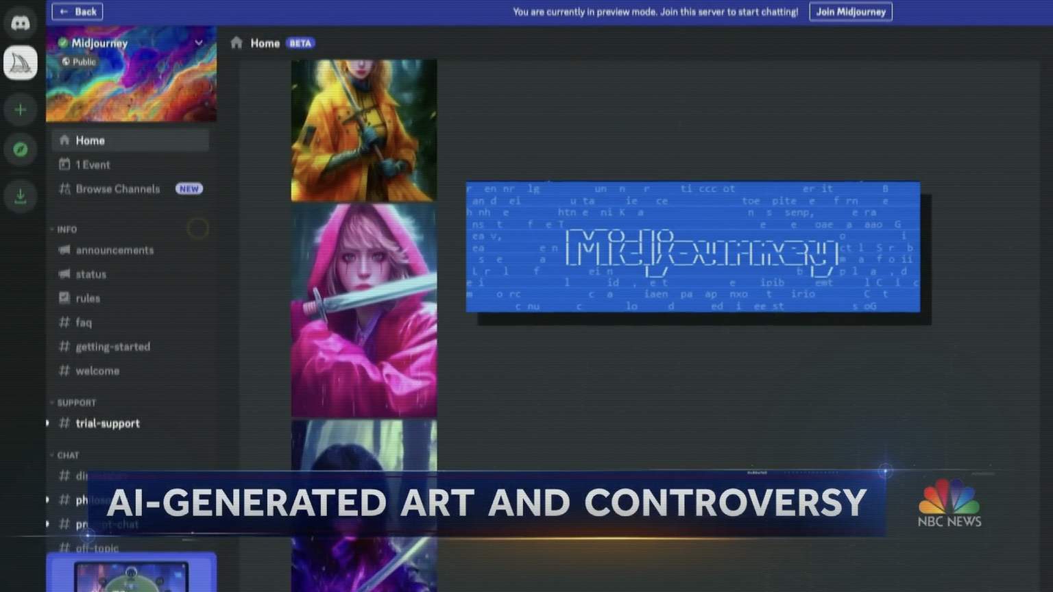Screen dimensions: 1053x592
Task: Open the pink hooded swordswoman image
Action: pos(364,310)
